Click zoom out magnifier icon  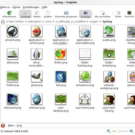click(x=109, y=131)
